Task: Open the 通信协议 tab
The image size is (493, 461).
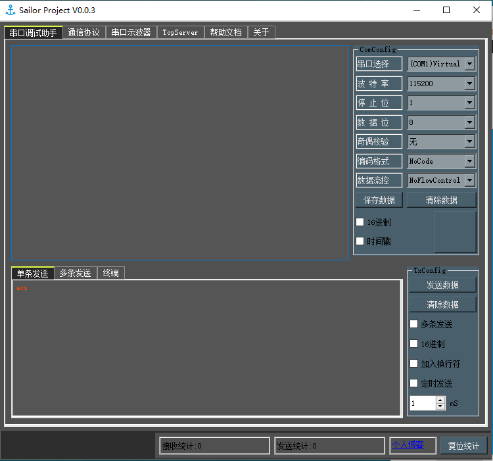Action: click(83, 32)
